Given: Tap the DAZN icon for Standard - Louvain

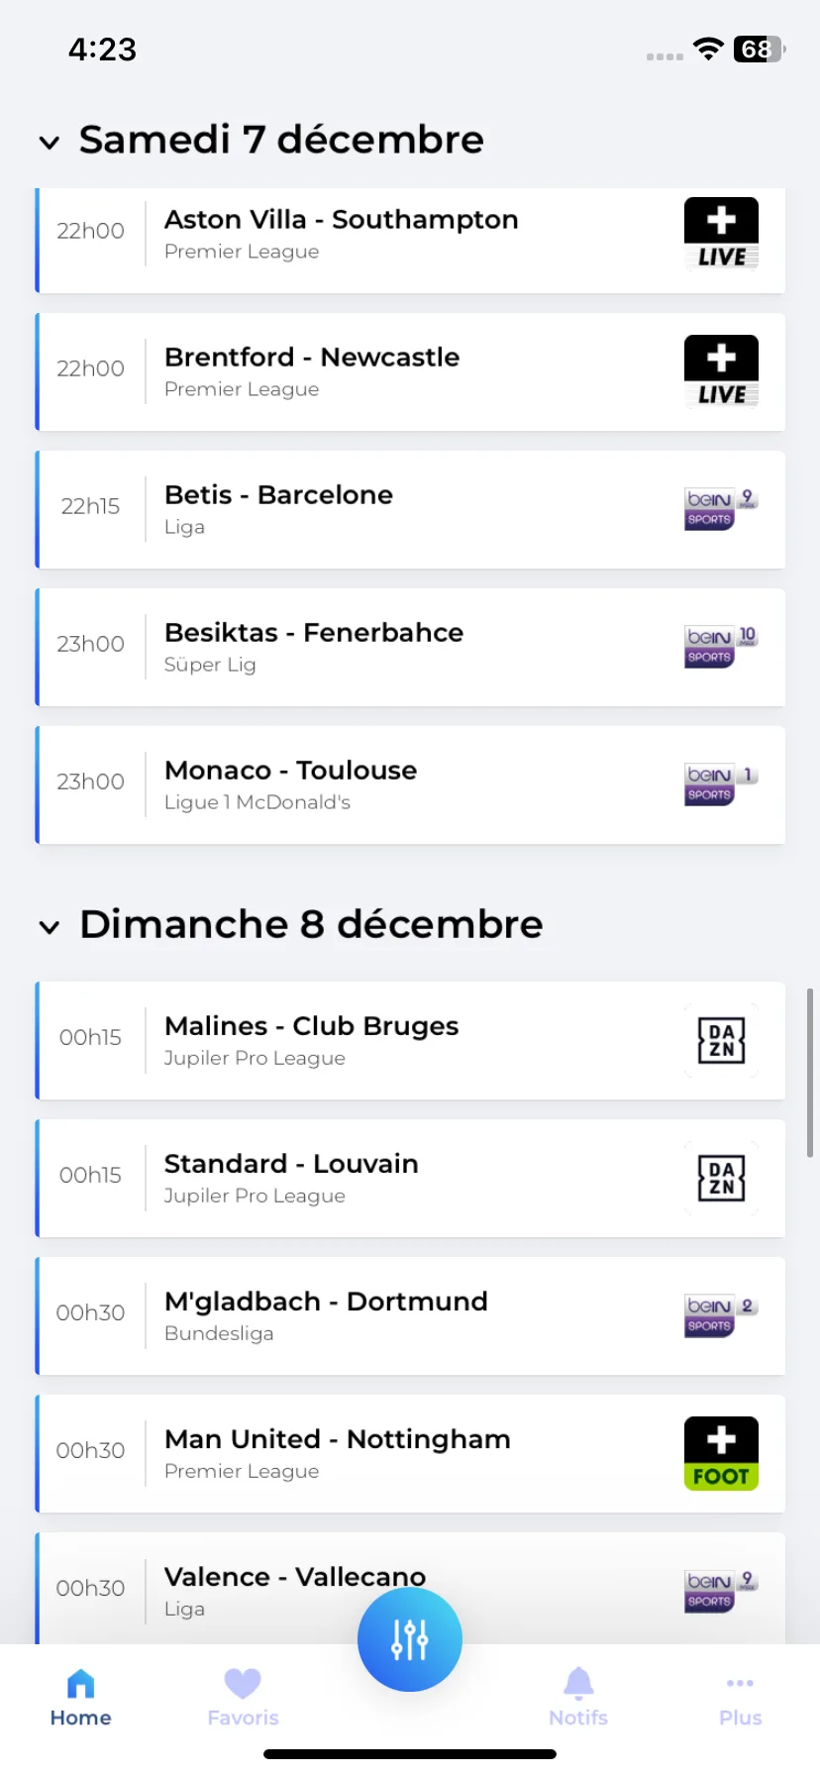Looking at the screenshot, I should (x=721, y=1179).
